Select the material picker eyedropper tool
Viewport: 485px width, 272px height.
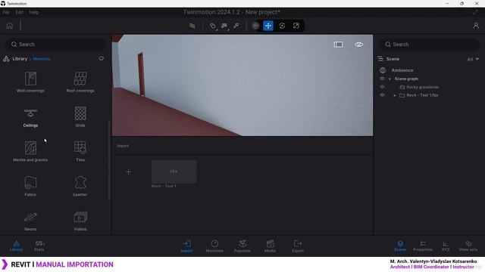coord(236,26)
